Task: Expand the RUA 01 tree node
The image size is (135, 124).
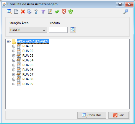Action: (x=14, y=46)
